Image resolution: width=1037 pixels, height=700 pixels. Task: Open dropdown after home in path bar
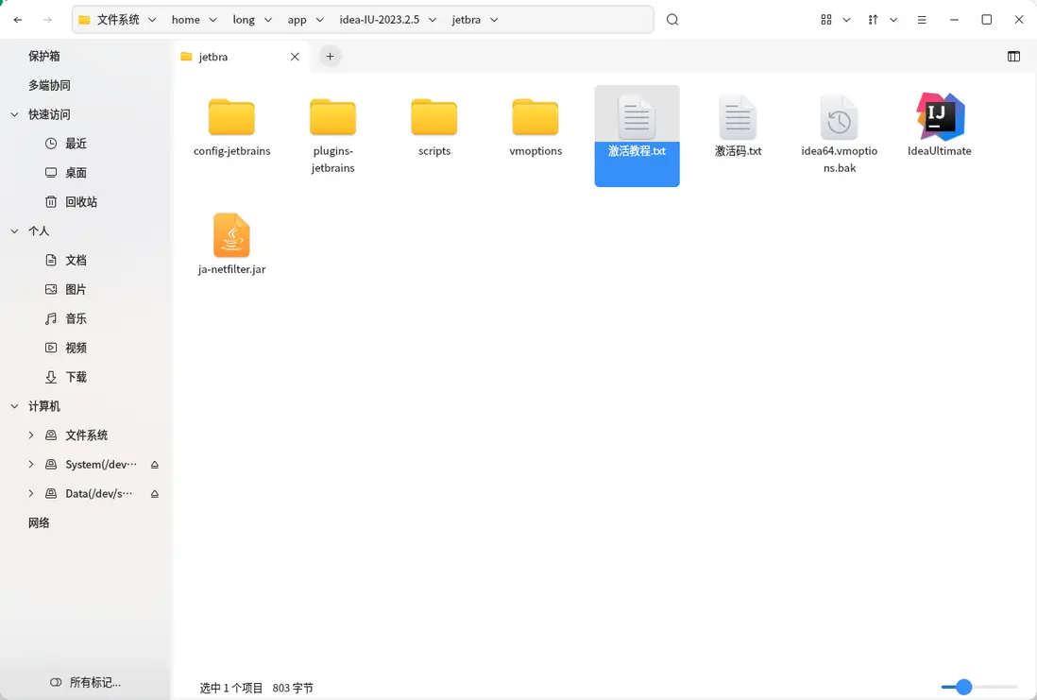coord(212,20)
